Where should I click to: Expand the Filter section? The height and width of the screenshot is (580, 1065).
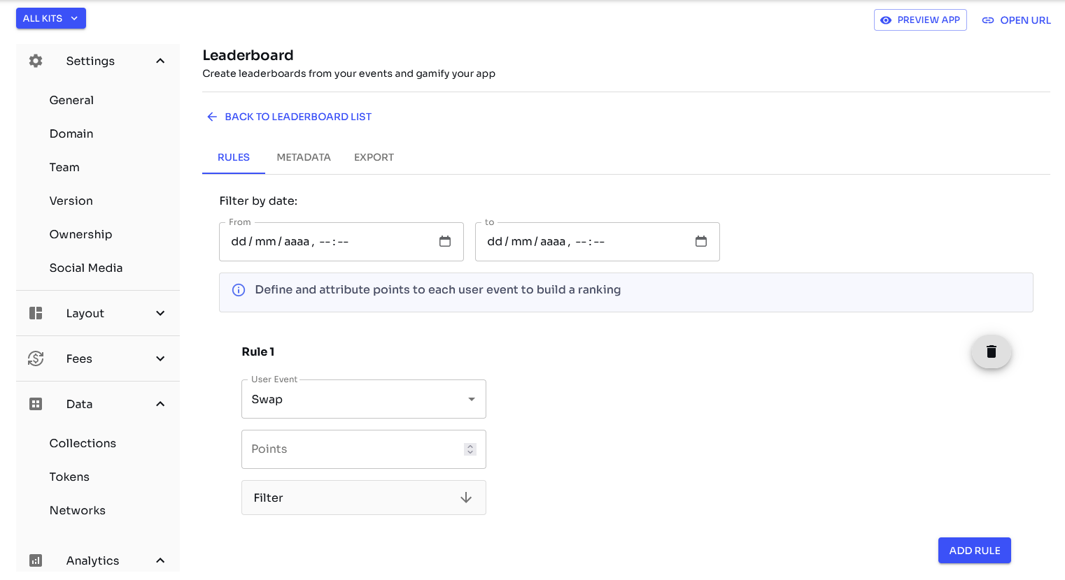(363, 498)
